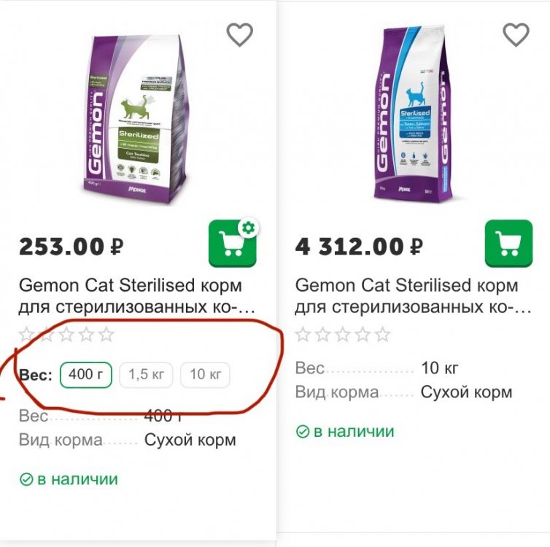
Task: Click left product's "в наличии" availability status
Action: pos(68,479)
